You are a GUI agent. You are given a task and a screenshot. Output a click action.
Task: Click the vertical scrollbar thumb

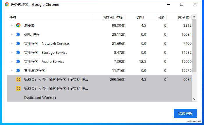click(x=194, y=46)
